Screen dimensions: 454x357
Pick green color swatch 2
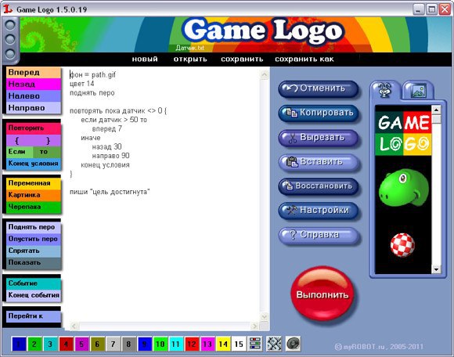pos(34,344)
